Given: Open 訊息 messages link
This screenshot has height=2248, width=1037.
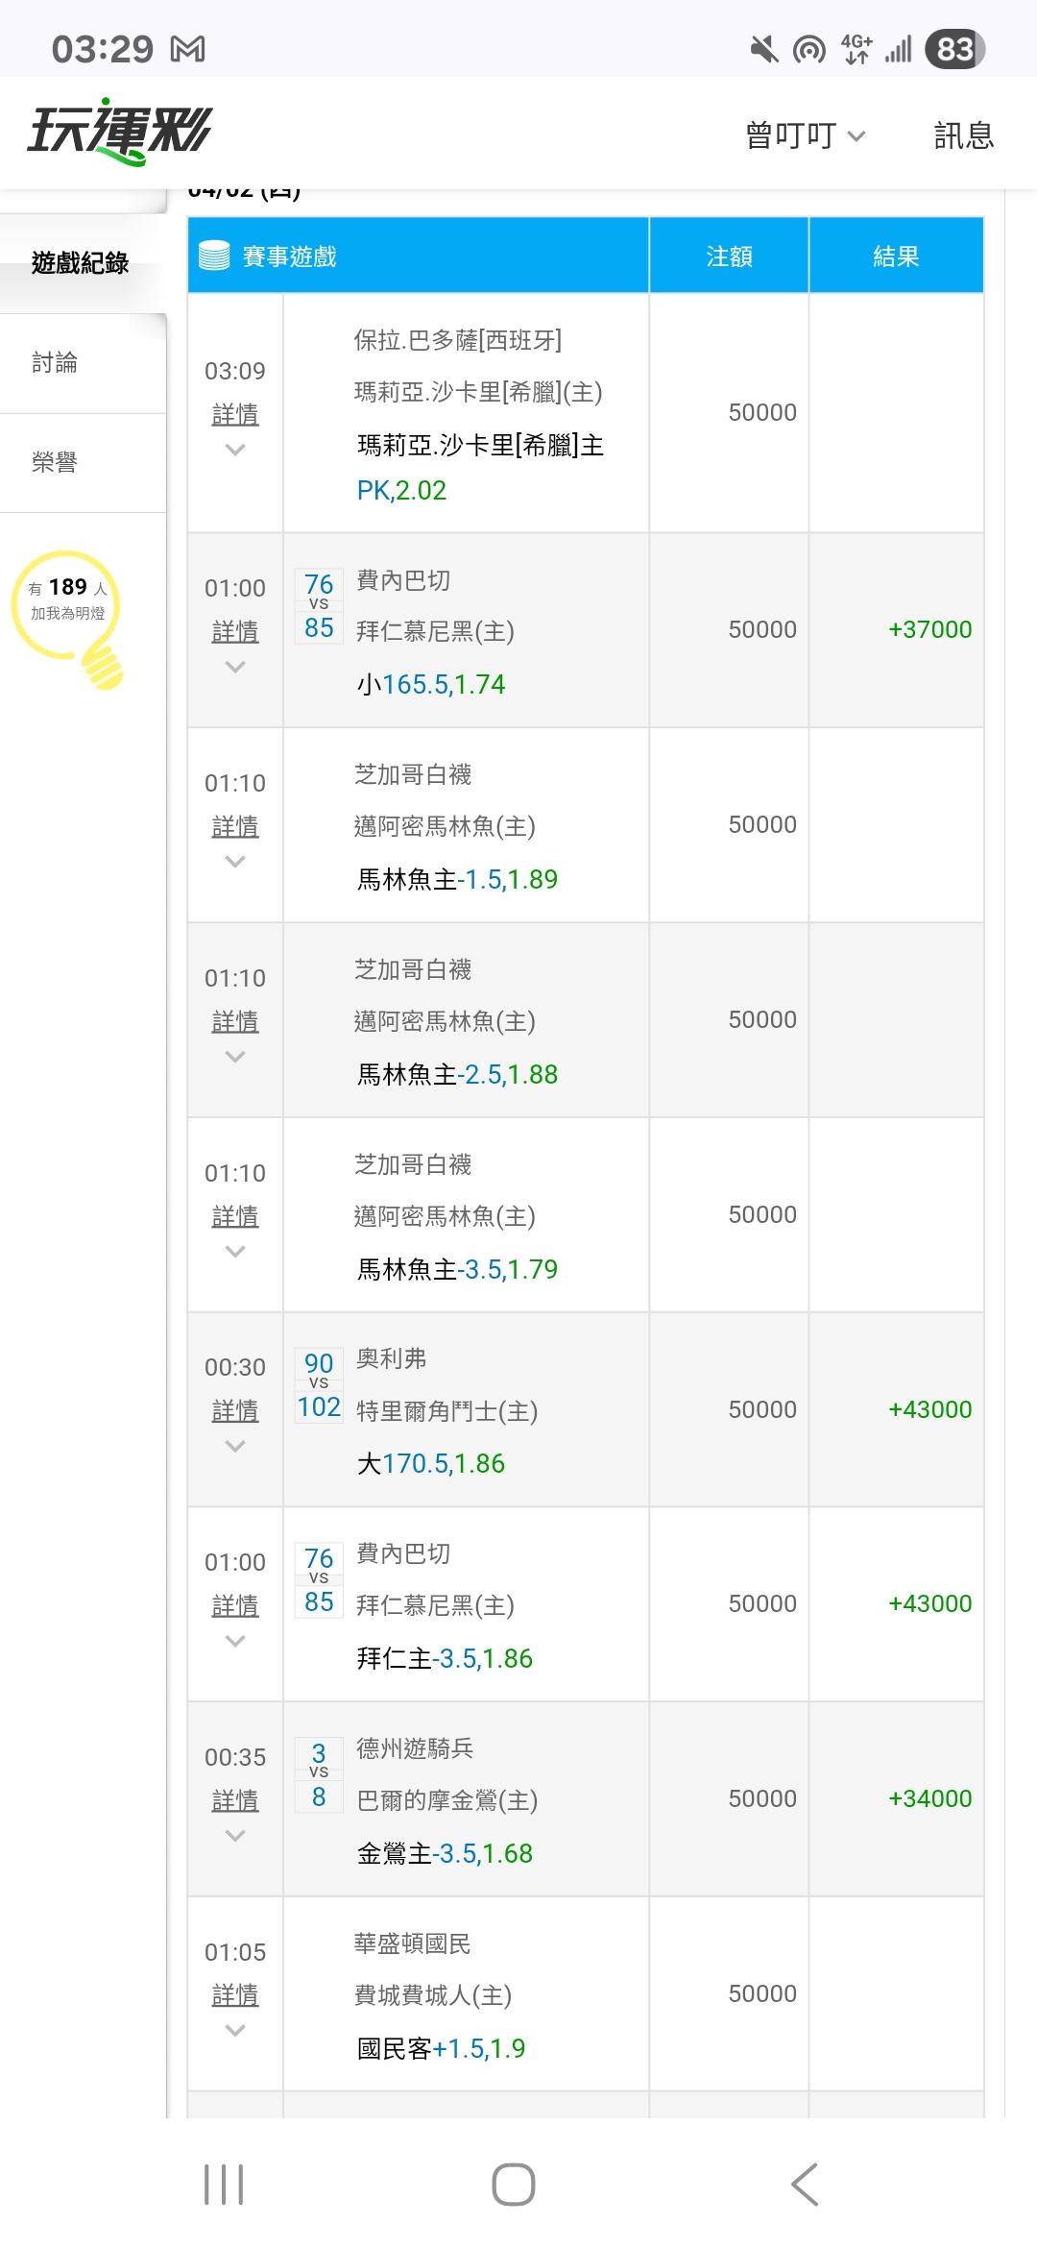Looking at the screenshot, I should [x=963, y=135].
